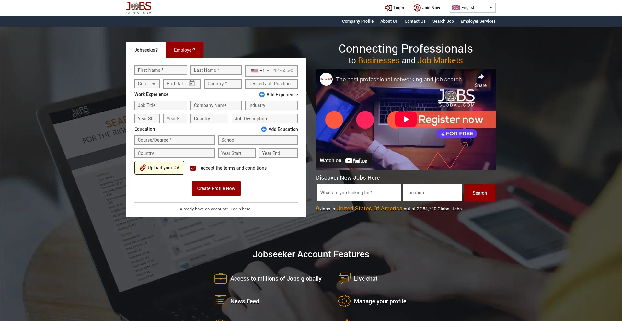Select the personal Country field next to Birthdate
This screenshot has height=321, width=622.
point(223,84)
